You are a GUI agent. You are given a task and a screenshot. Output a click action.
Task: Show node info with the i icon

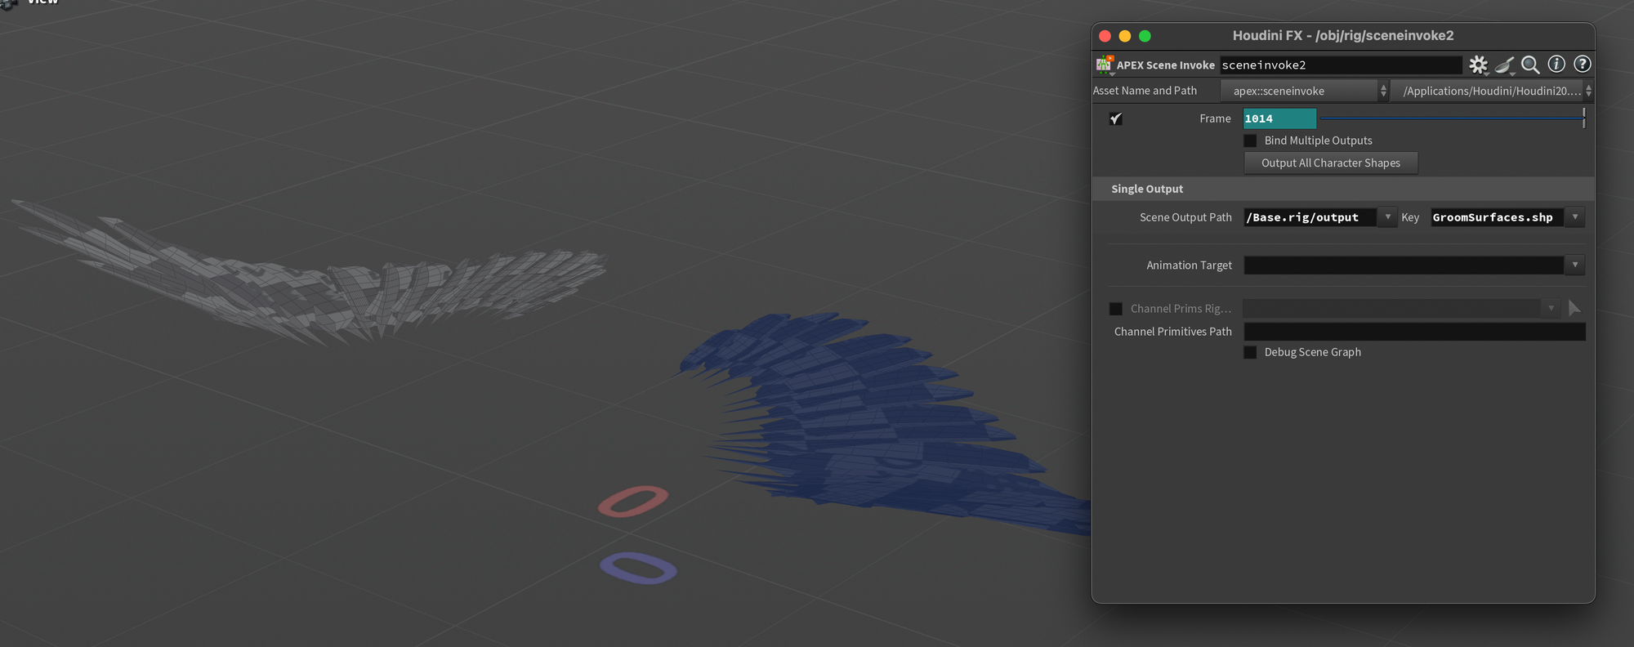pos(1556,64)
